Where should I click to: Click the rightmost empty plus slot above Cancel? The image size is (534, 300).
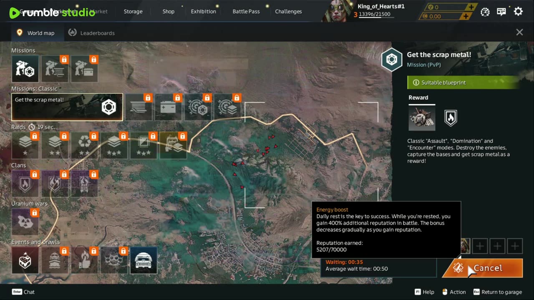click(515, 246)
